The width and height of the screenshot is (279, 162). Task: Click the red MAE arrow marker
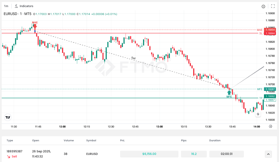(x=35, y=26)
